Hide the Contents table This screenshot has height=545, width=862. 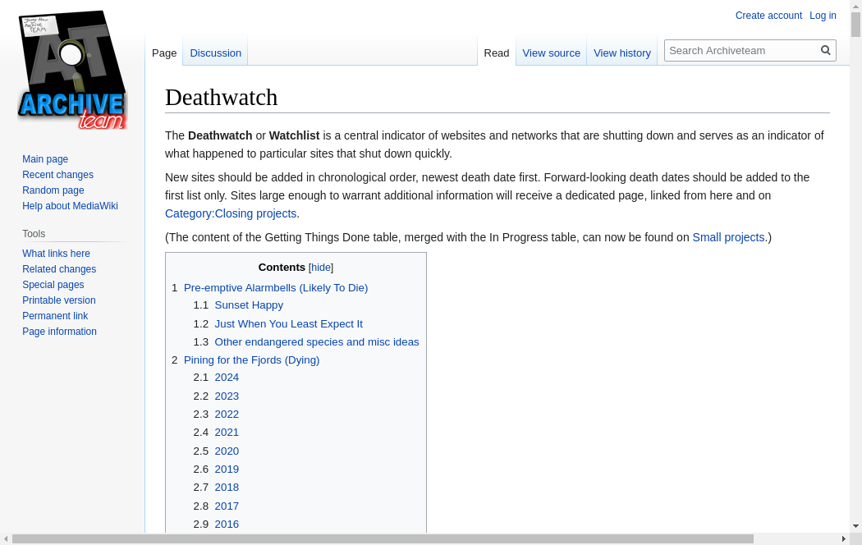point(321,268)
